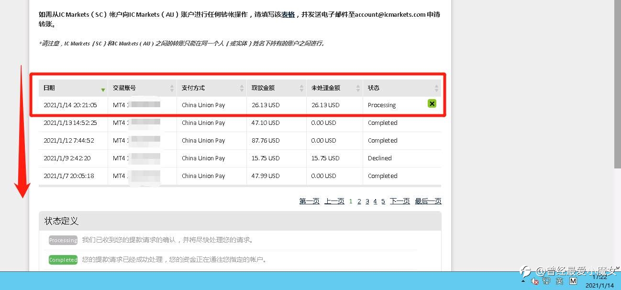Viewport: 621px width, 290px height.
Task: Click the M input method tray icon
Action: (x=573, y=281)
